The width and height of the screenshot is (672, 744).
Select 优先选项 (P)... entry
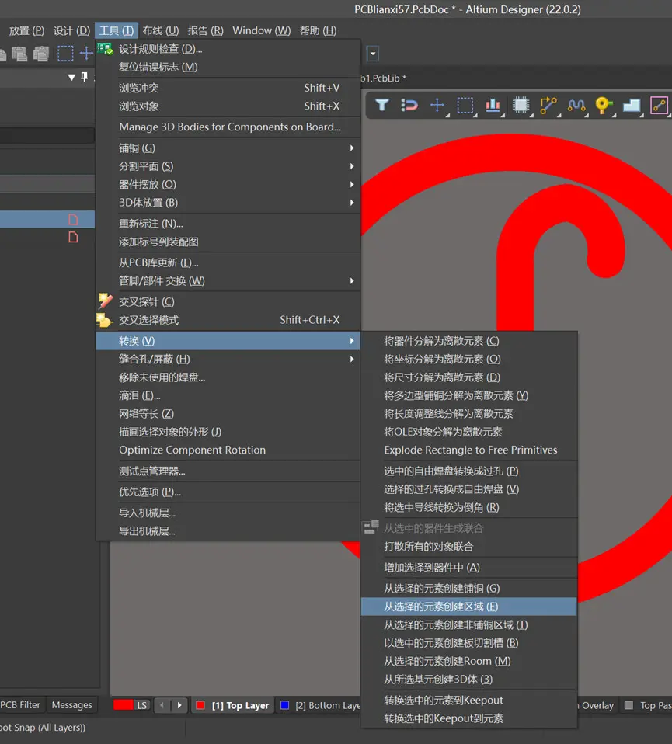[228, 492]
